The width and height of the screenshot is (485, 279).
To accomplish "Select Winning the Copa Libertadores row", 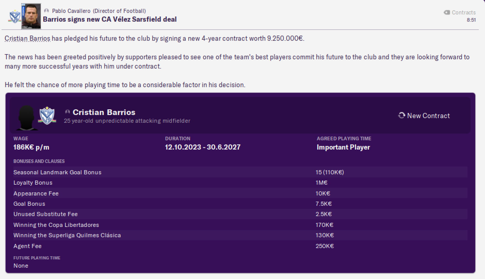I will point(240,225).
